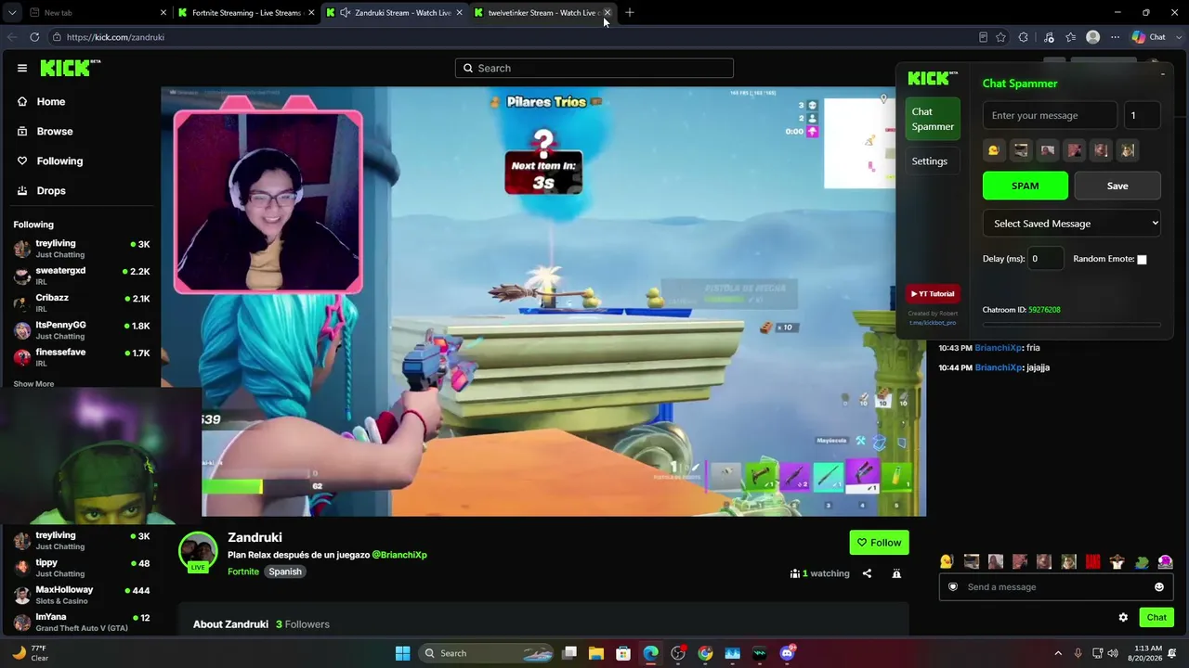
Task: Share the Zandruki stream
Action: click(x=867, y=573)
